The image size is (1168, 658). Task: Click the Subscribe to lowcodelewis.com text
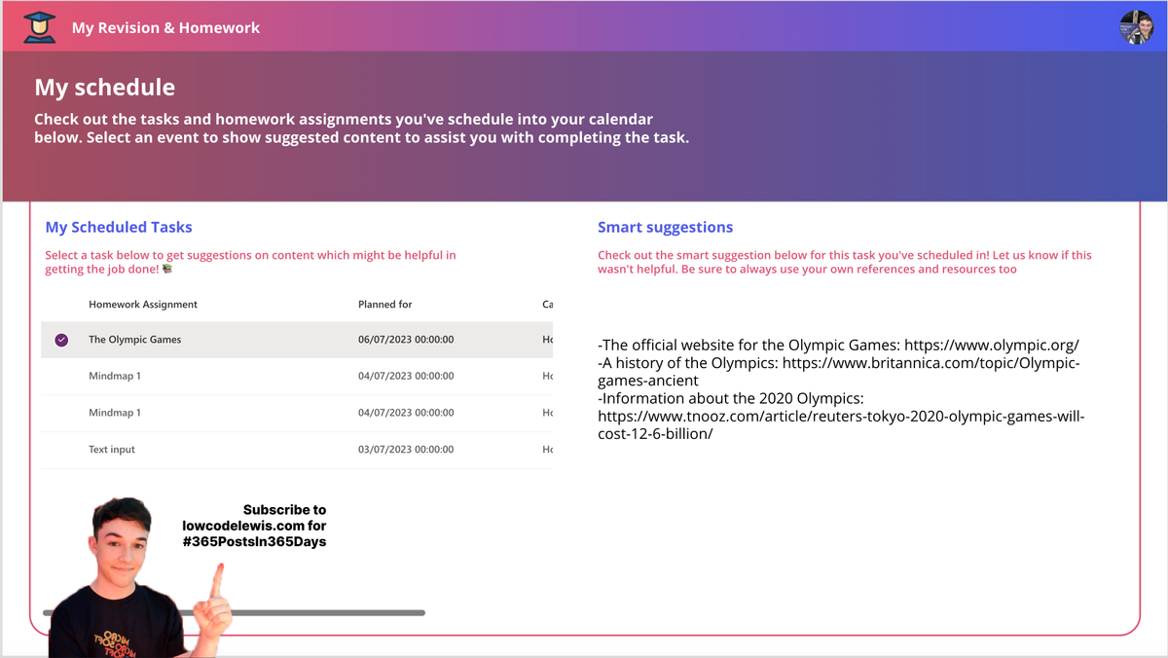click(x=255, y=526)
